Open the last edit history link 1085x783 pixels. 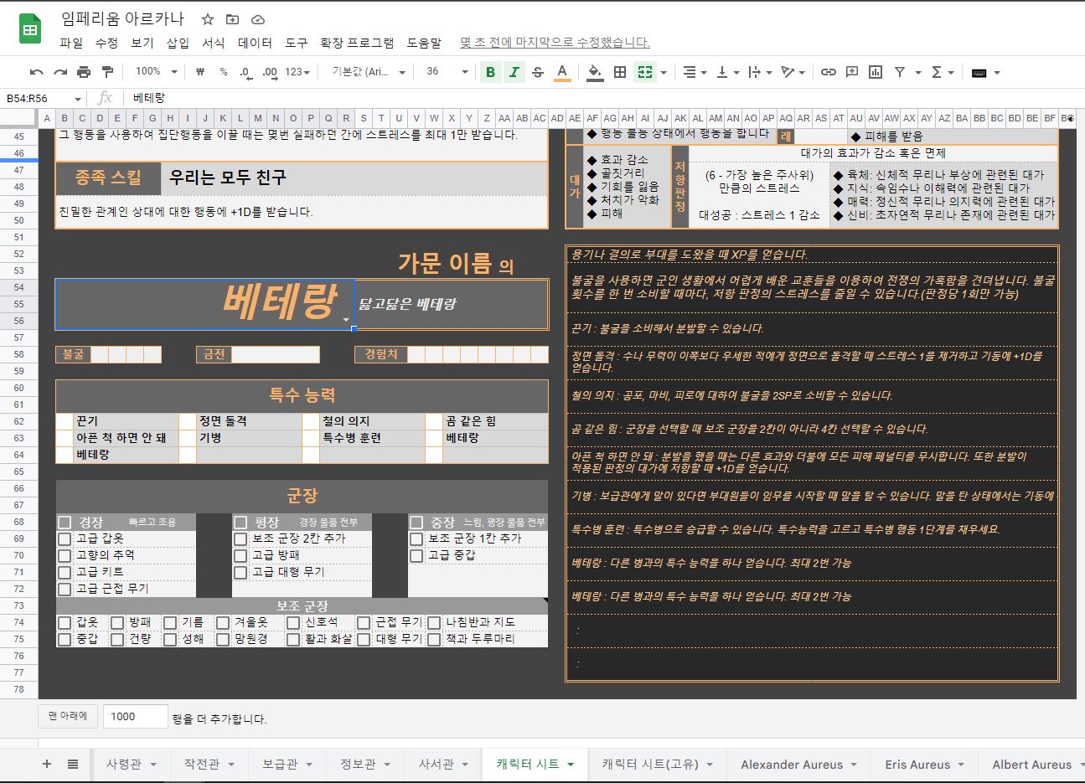(x=554, y=43)
